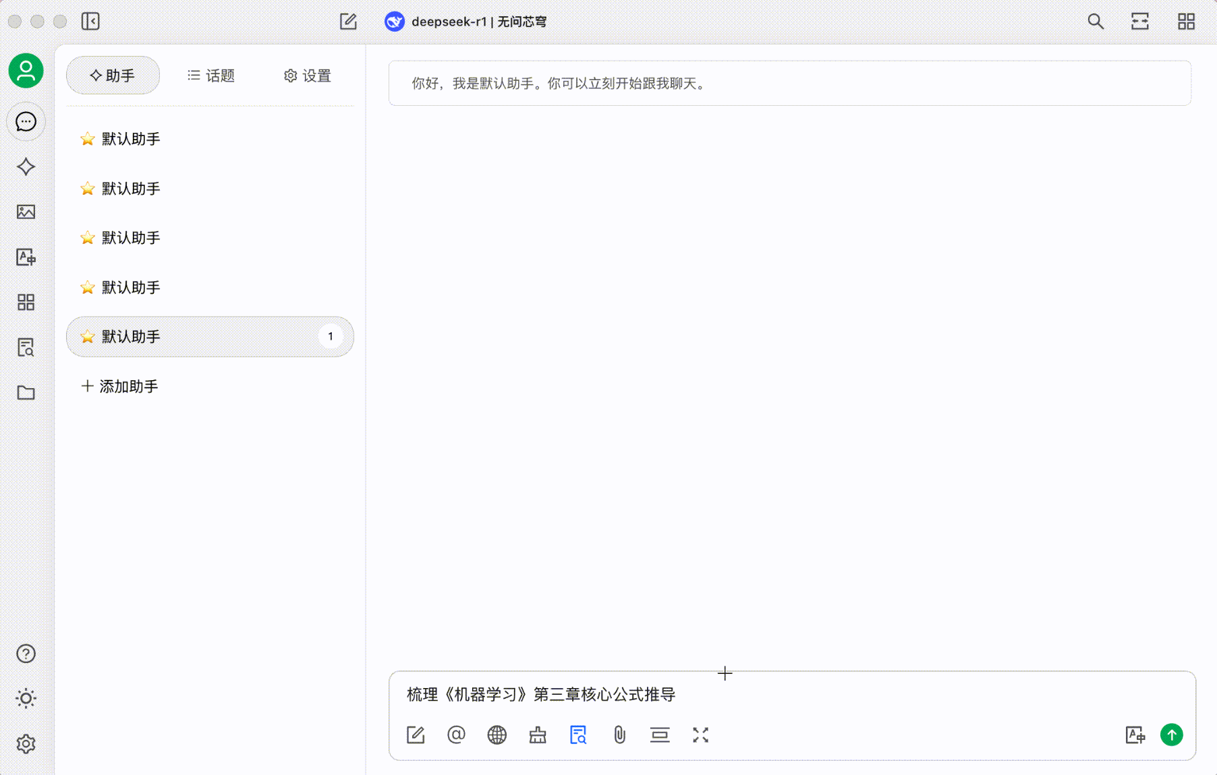The width and height of the screenshot is (1217, 775).
Task: Expand the input box to fullscreen
Action: 700,735
